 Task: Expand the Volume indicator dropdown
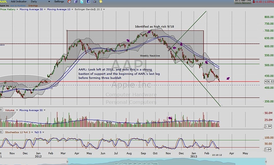(17, 110)
